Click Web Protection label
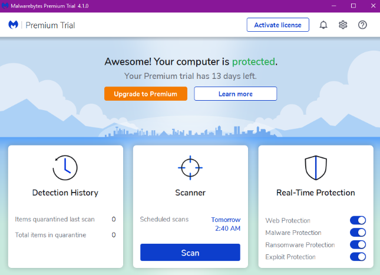Screen dimensions: 380x275 pos(288,220)
